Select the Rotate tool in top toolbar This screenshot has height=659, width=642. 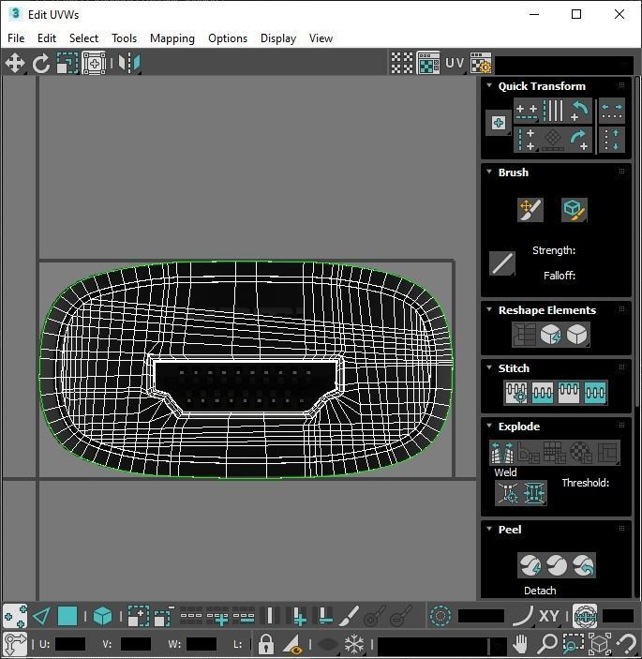pyautogui.click(x=41, y=64)
